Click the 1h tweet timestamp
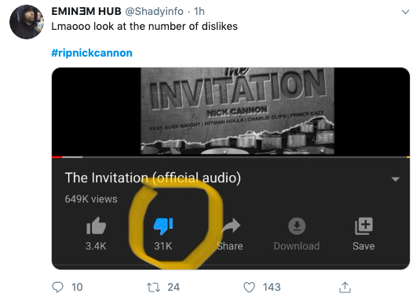420x301 pixels. pos(199,11)
